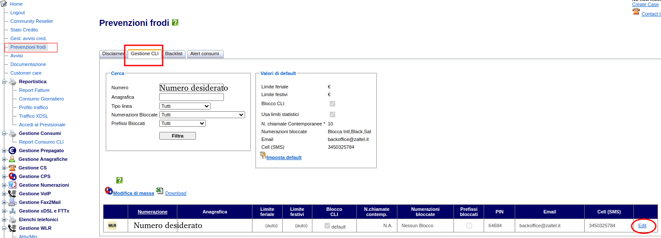Expand the Gestione VoIP tree node
The image size is (661, 238).
click(4, 194)
